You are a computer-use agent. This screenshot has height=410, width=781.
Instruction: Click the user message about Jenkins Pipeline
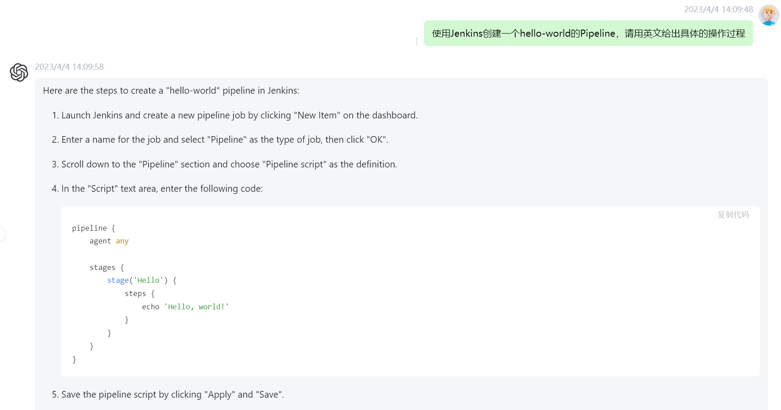click(588, 33)
